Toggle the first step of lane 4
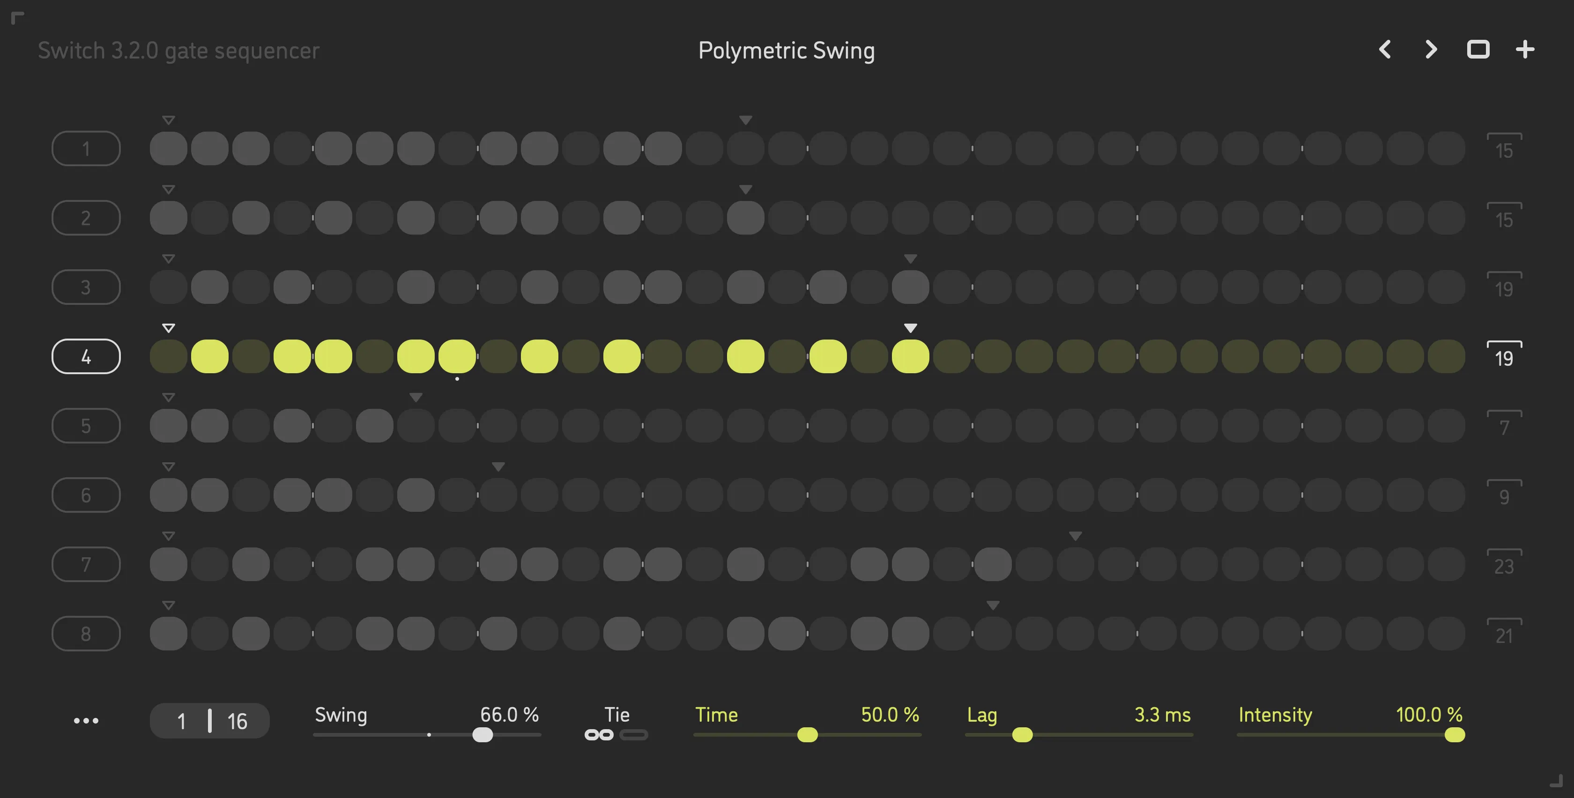Viewport: 1574px width, 798px height. click(x=169, y=356)
